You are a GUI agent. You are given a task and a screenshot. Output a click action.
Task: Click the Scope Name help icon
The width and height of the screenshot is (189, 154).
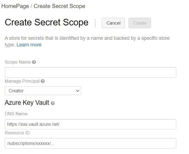pyautogui.click(x=34, y=62)
